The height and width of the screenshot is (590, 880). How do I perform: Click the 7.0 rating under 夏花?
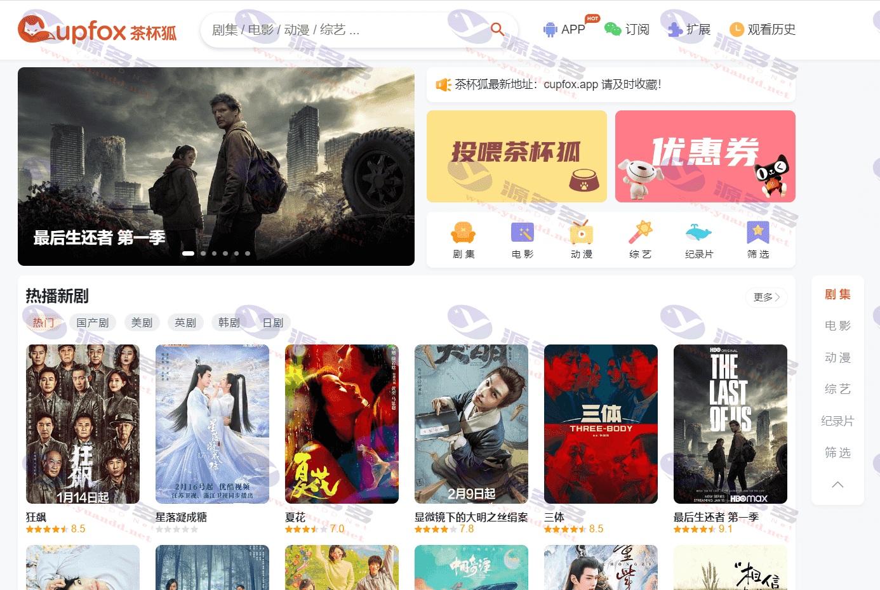pos(337,528)
